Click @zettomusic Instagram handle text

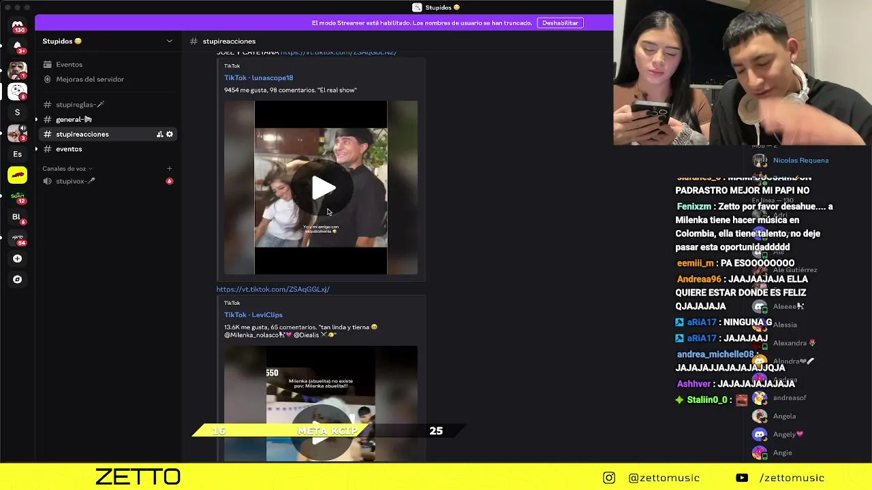click(664, 478)
